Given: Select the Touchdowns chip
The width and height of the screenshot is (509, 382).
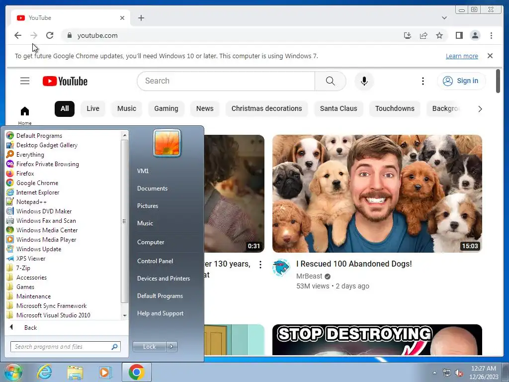Looking at the screenshot, I should (x=395, y=108).
